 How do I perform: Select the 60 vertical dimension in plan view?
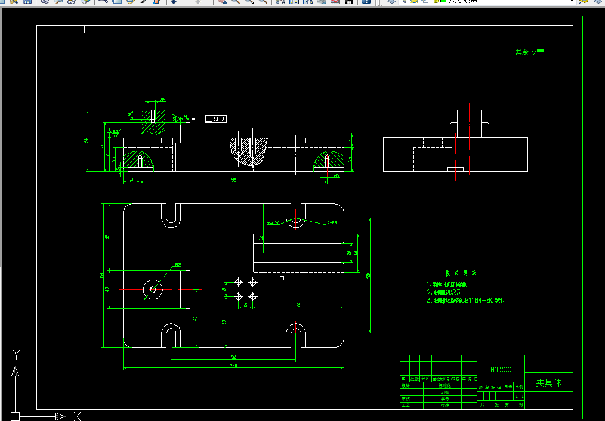click(195, 318)
